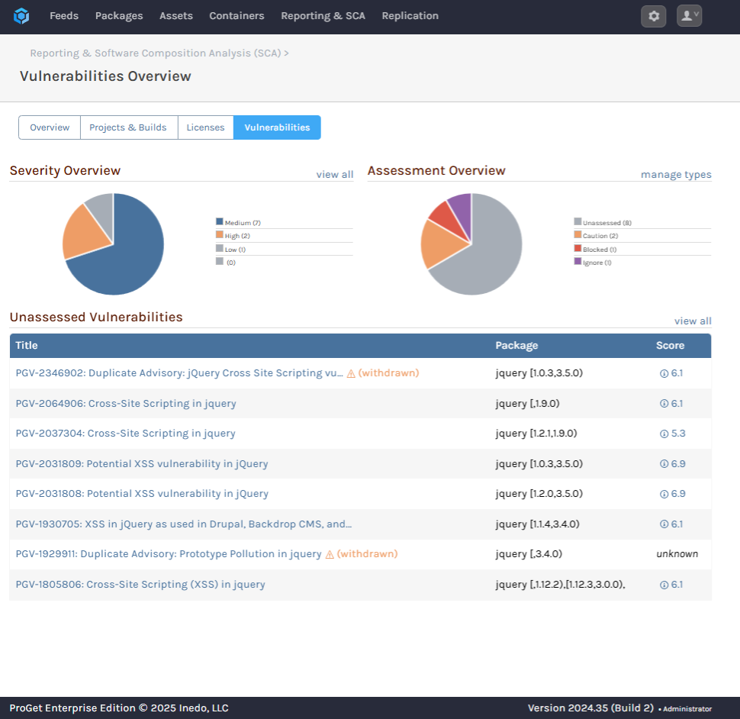Click the warning icon on PGV-1929911 row
The width and height of the screenshot is (740, 719).
pyautogui.click(x=330, y=555)
